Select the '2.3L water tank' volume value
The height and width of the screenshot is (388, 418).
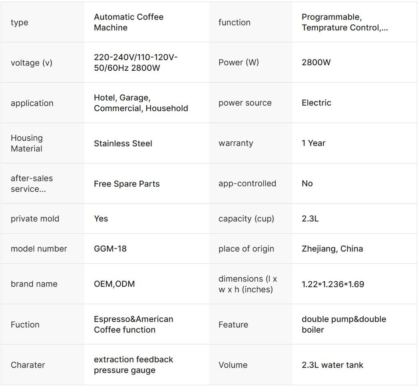click(332, 365)
